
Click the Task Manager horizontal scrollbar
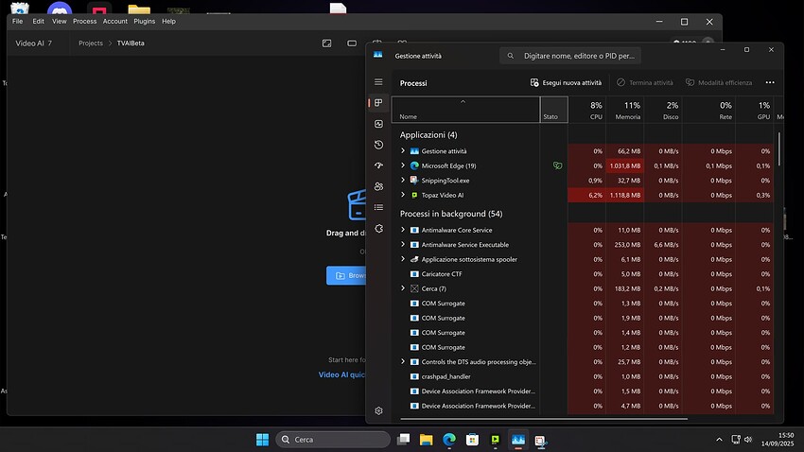(x=544, y=419)
